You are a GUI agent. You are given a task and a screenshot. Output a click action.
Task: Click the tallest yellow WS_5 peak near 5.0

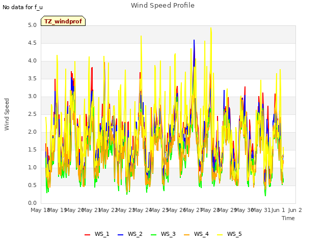pos(211,28)
